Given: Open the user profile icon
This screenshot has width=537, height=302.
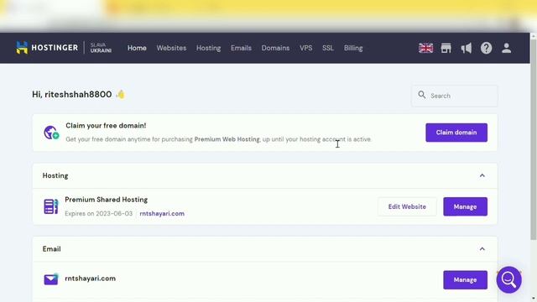Looking at the screenshot, I should [x=507, y=48].
